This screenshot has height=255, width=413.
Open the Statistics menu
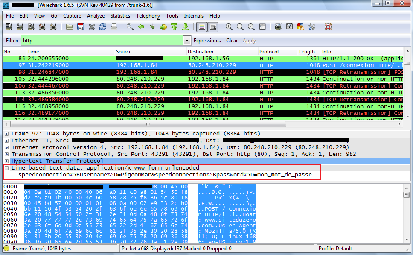coord(120,16)
